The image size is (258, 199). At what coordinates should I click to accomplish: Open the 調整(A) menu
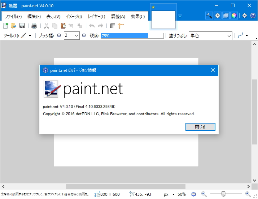(118, 17)
